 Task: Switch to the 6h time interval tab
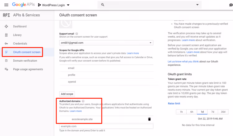coord(192,112)
